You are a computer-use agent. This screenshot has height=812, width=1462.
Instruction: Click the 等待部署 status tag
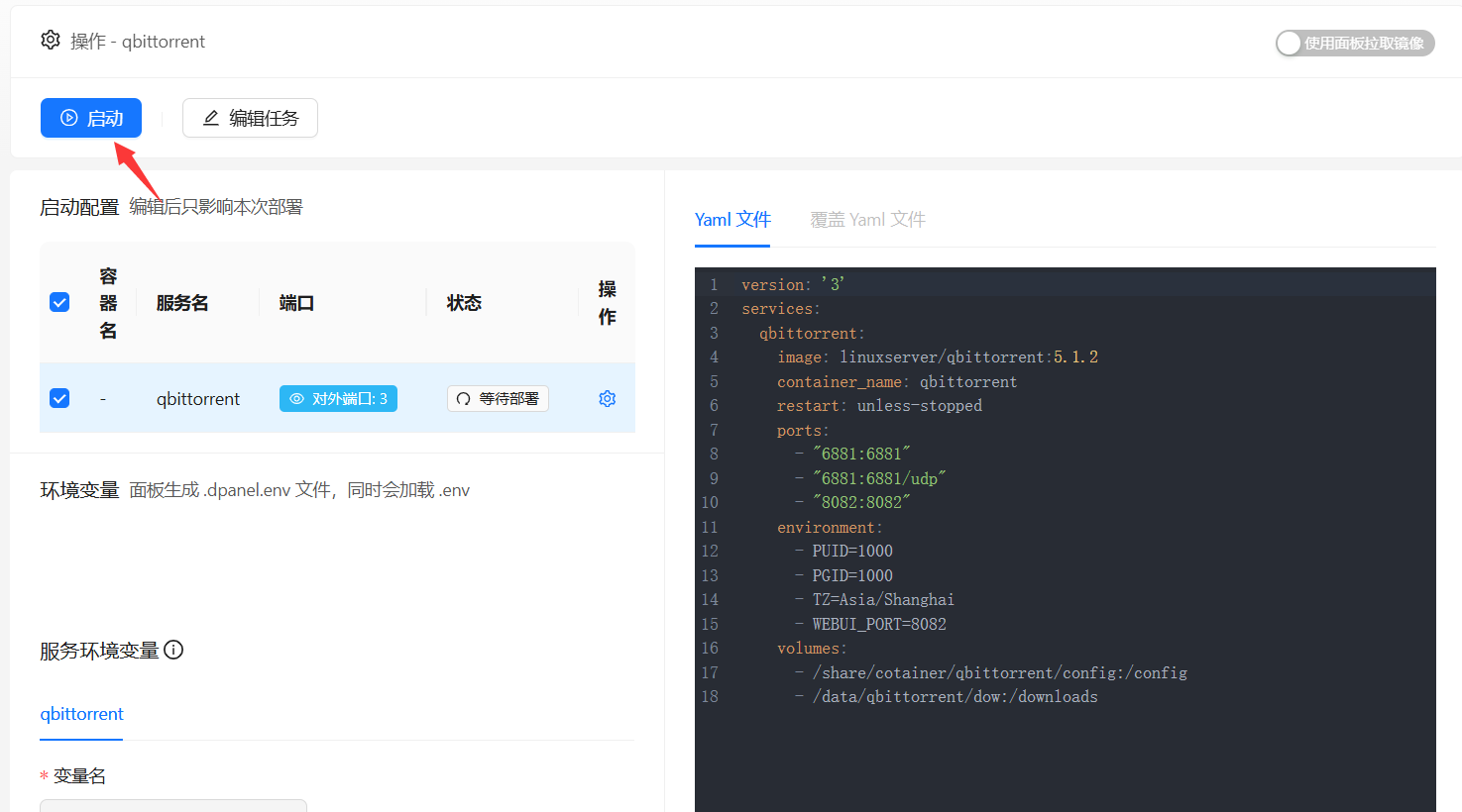(x=498, y=398)
